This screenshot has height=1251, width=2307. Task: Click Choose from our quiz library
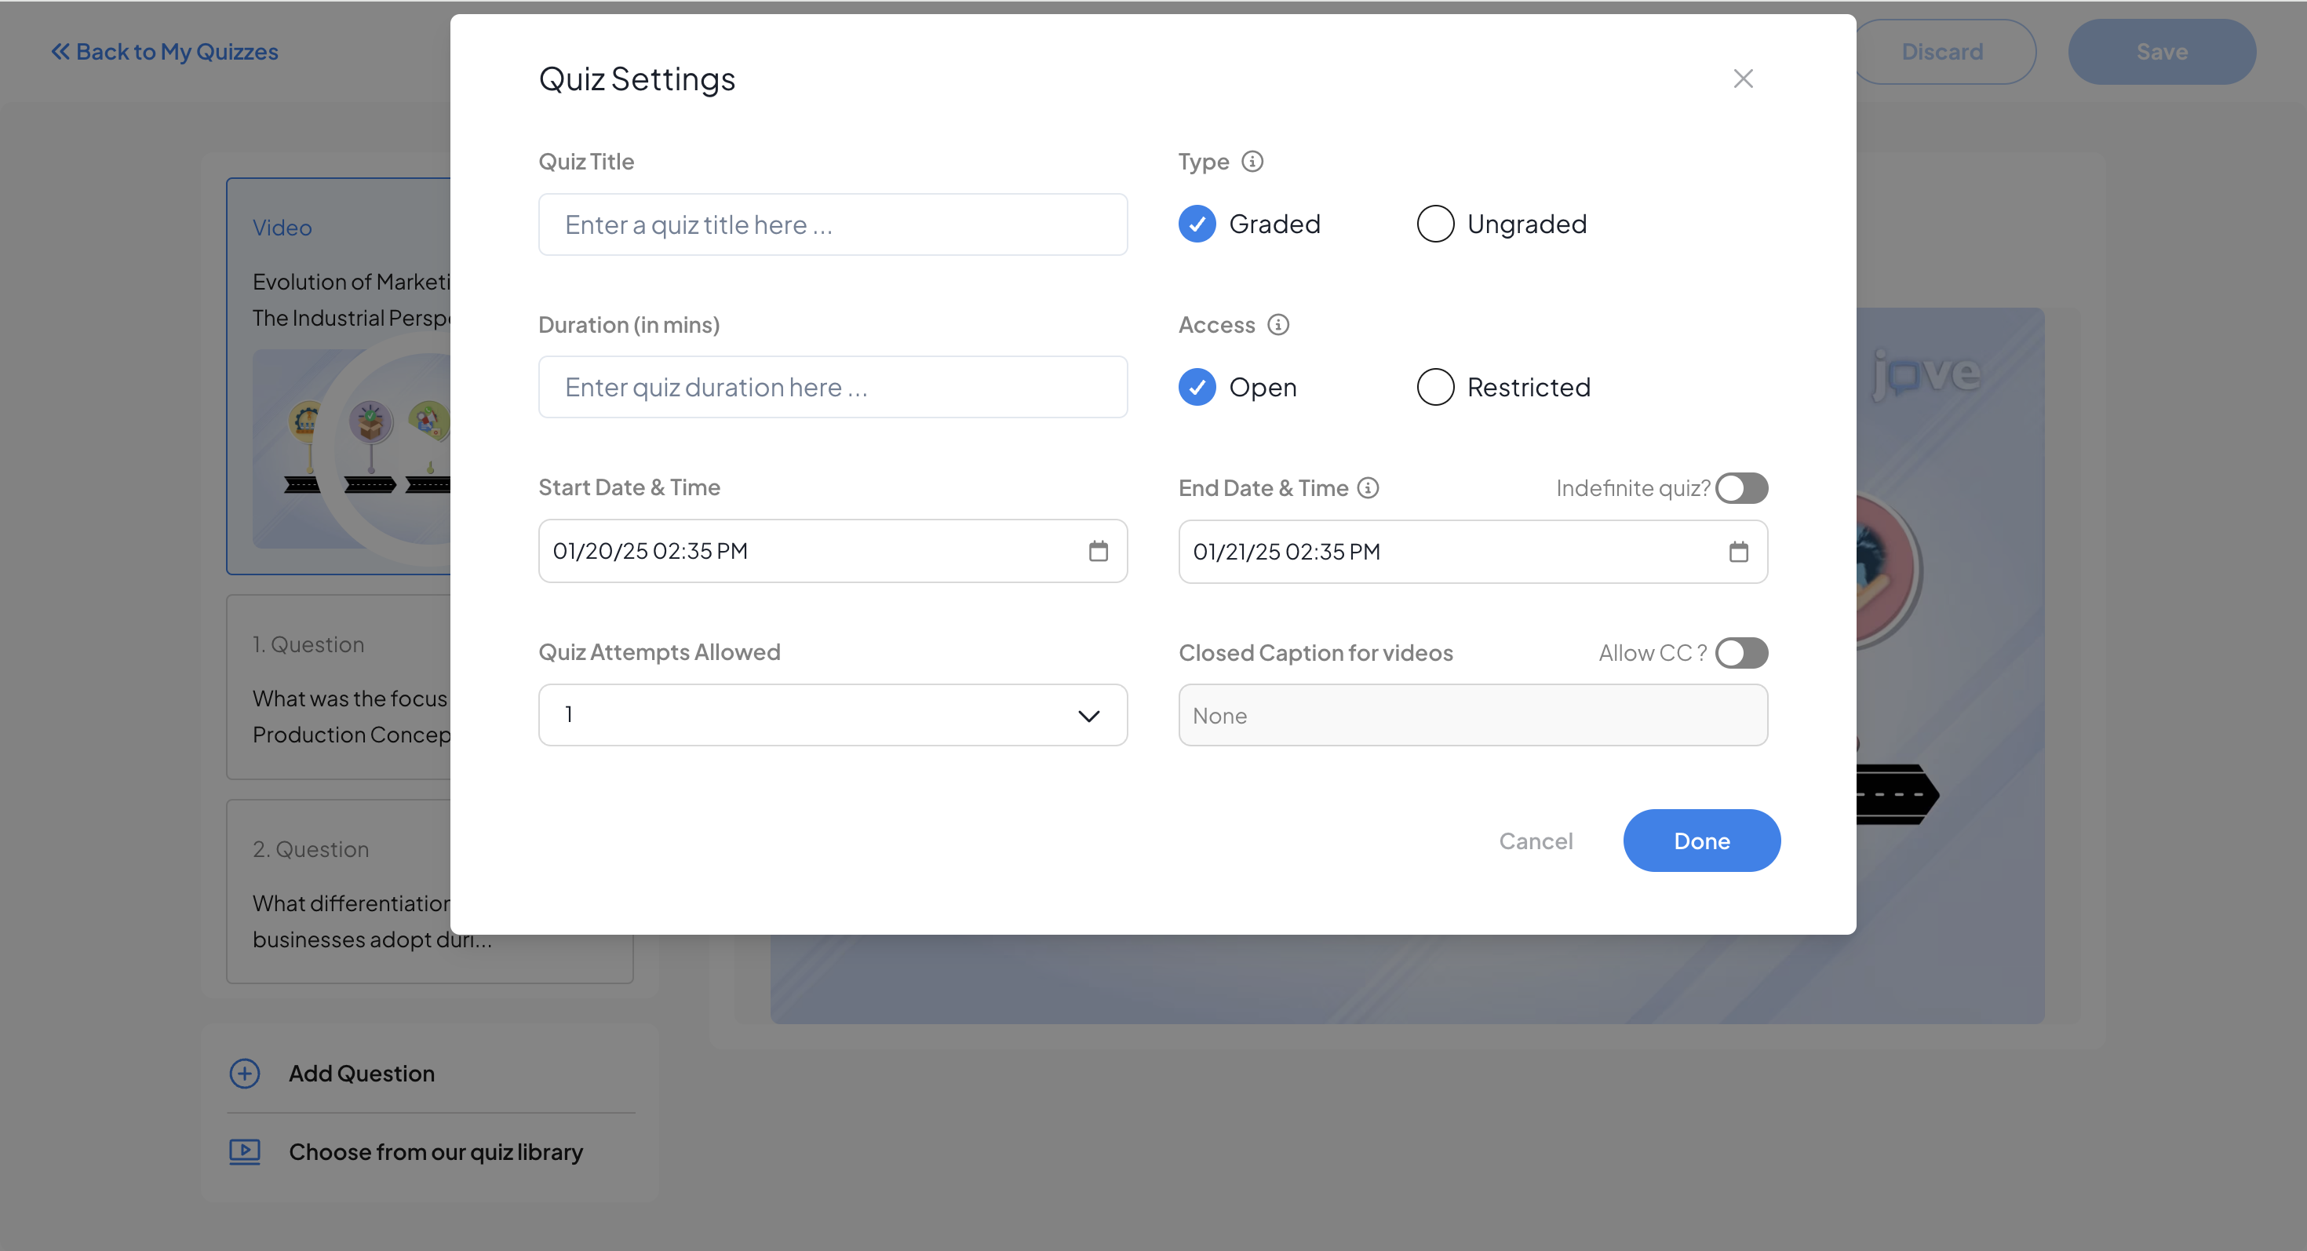[436, 1151]
